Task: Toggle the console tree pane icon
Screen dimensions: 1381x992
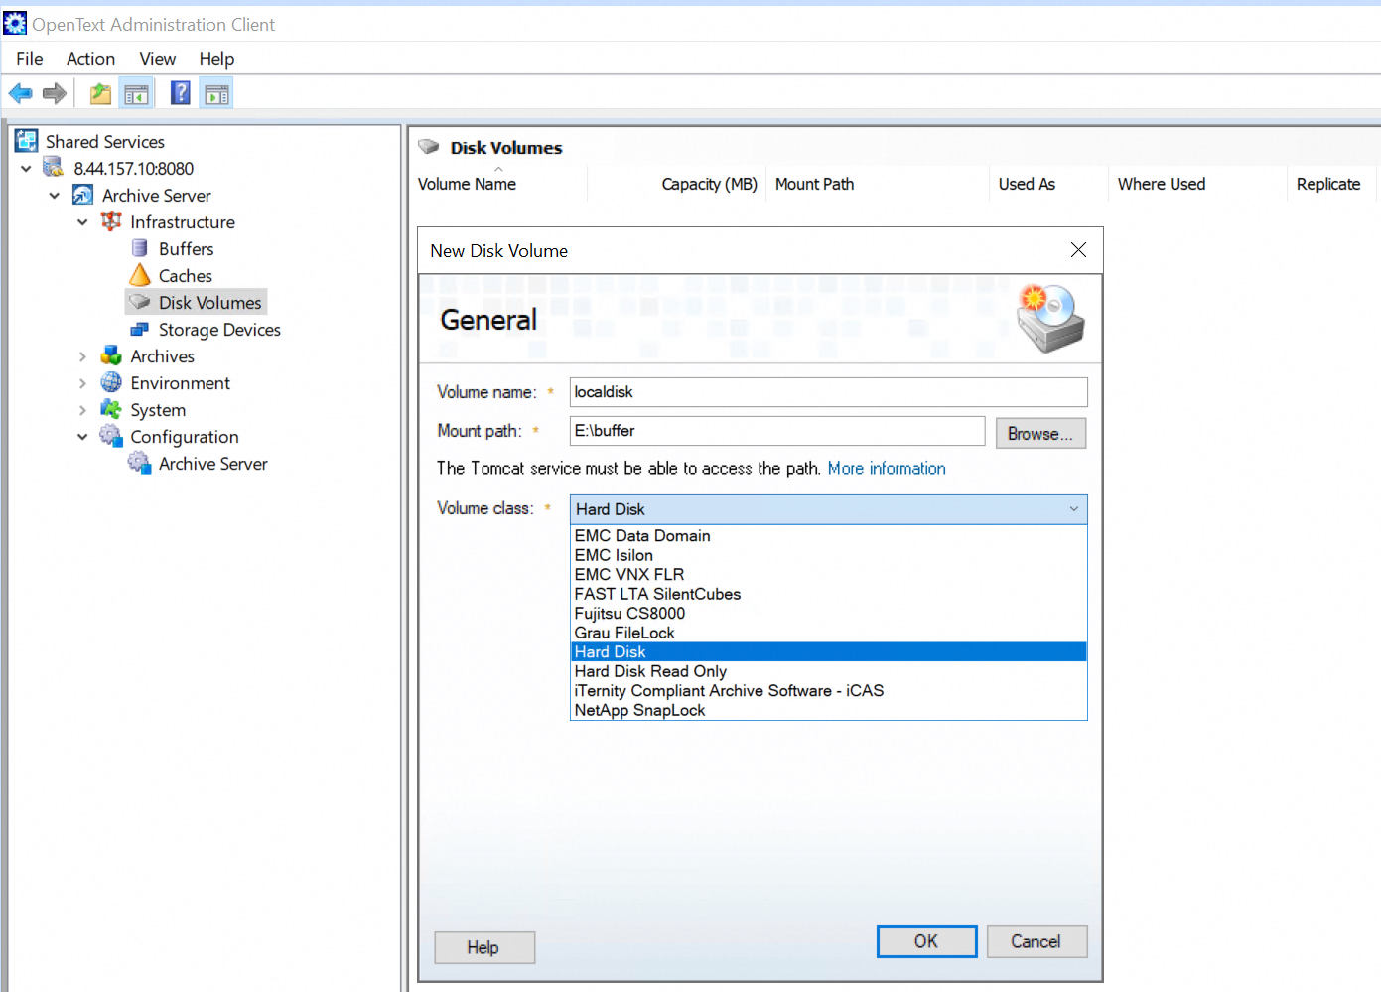Action: [136, 94]
